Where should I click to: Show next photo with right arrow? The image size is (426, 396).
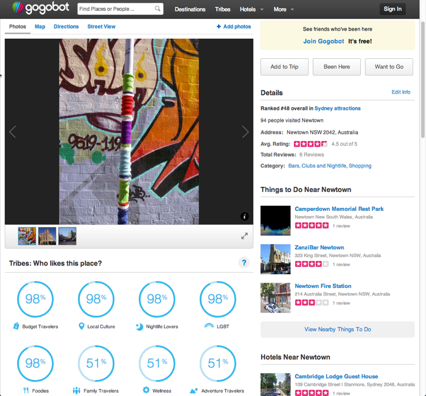(245, 132)
